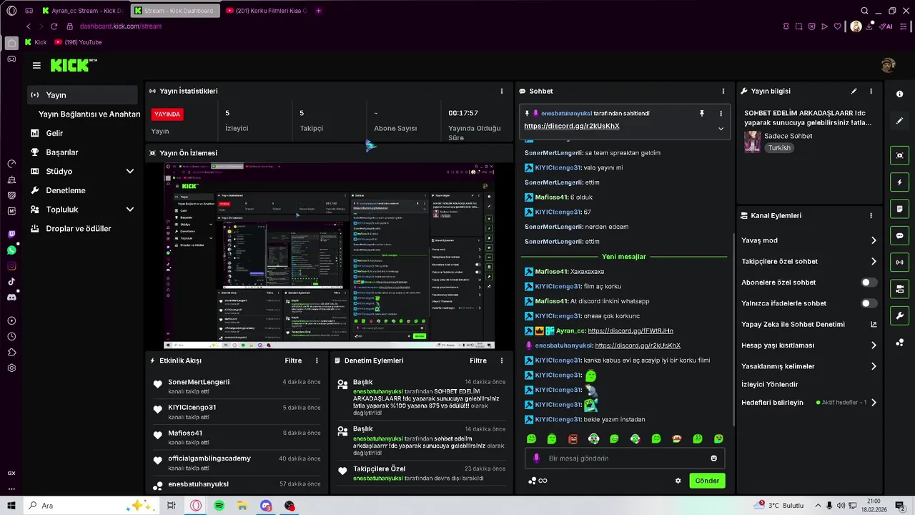Open Filtre in Etkinlik Akışı panel
This screenshot has height=515, width=915.
293,360
